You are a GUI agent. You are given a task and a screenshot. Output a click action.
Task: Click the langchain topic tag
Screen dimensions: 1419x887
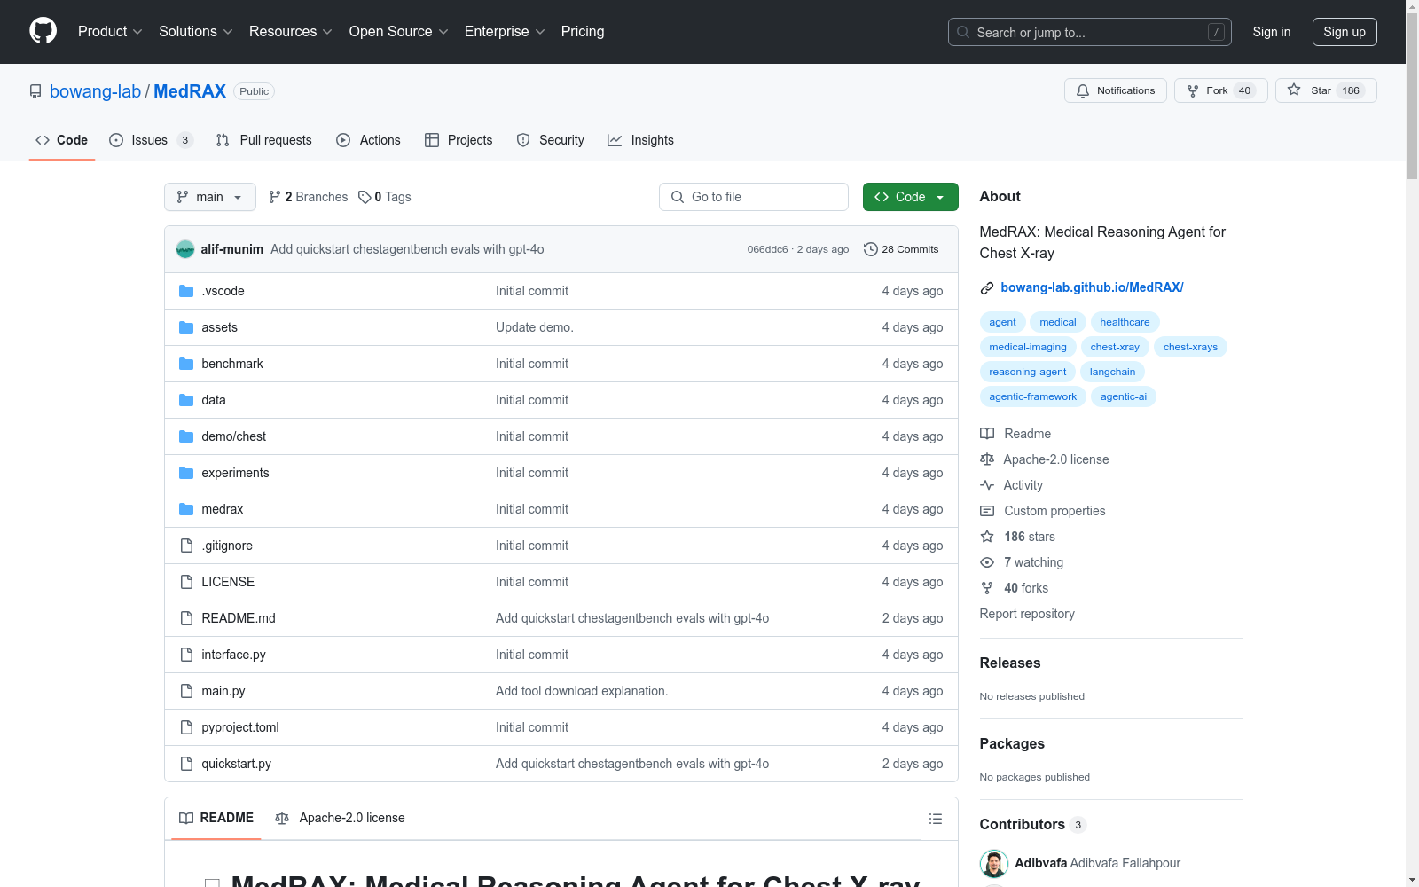1112,372
